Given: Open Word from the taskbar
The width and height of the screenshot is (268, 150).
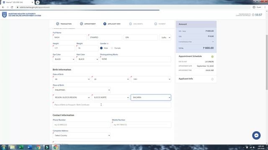Looking at the screenshot, I should click(30, 147).
